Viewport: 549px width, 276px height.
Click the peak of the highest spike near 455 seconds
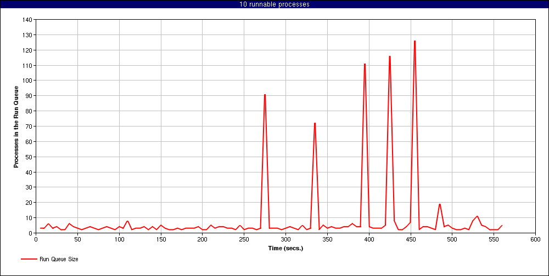414,41
